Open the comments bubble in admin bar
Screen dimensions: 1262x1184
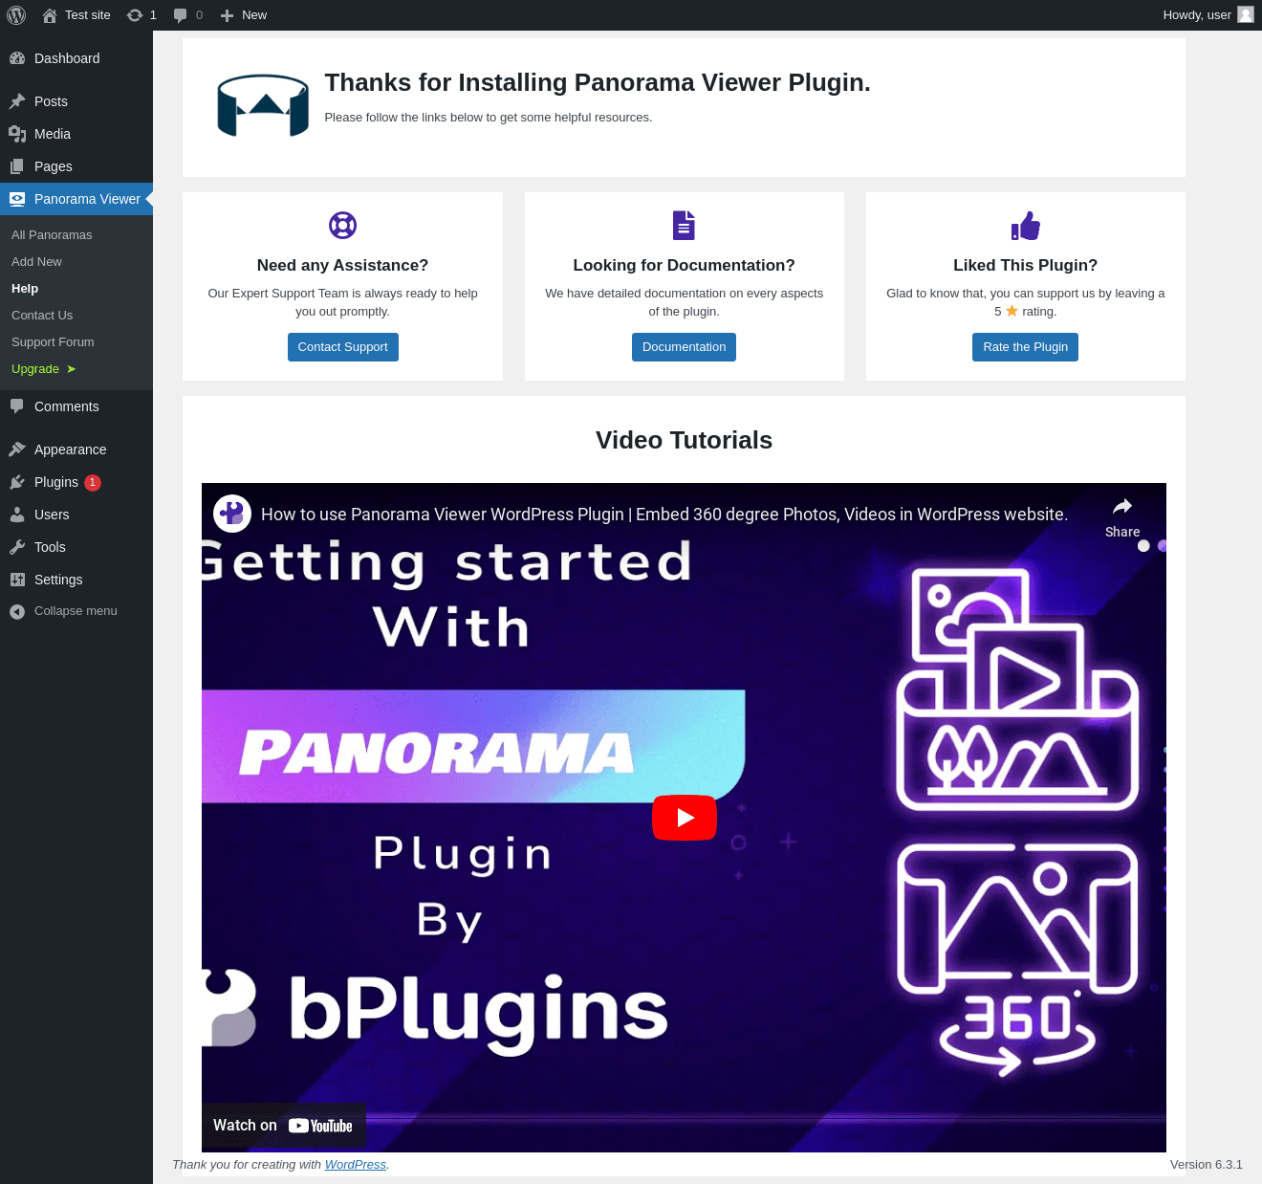point(187,15)
